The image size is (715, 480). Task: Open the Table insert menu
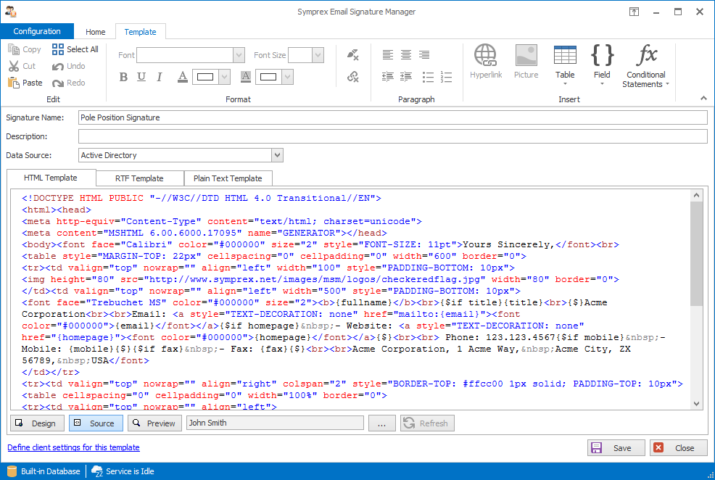click(565, 65)
